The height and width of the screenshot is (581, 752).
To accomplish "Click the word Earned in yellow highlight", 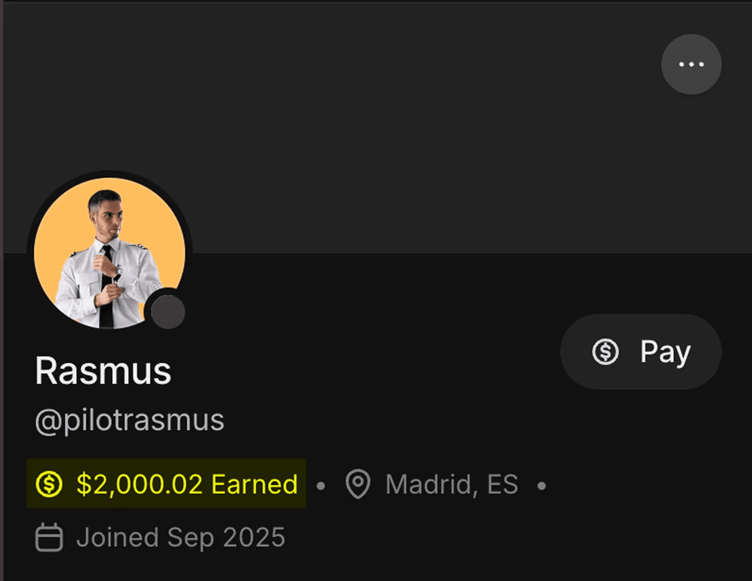I will tap(255, 484).
